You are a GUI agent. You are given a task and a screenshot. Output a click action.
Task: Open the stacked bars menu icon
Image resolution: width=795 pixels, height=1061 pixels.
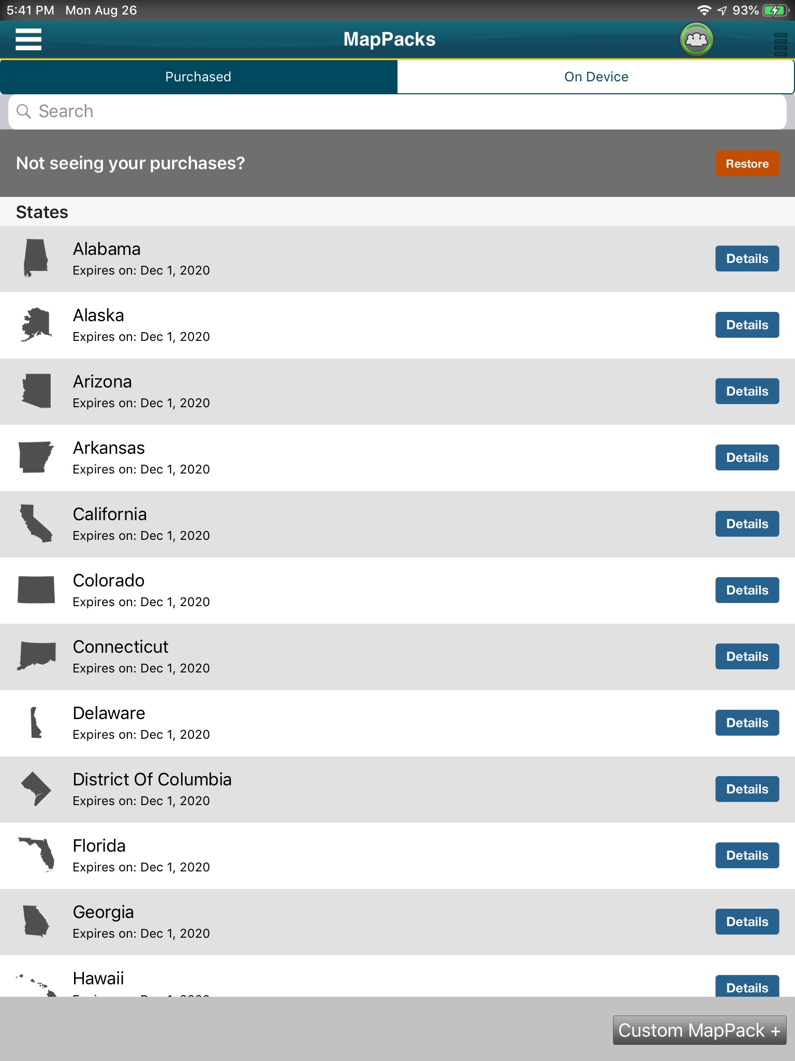tap(780, 44)
